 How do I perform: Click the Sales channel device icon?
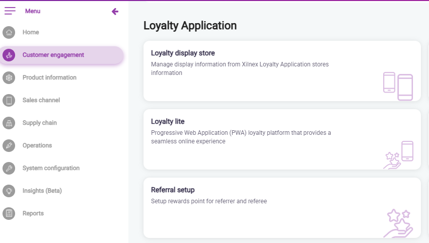pos(9,101)
